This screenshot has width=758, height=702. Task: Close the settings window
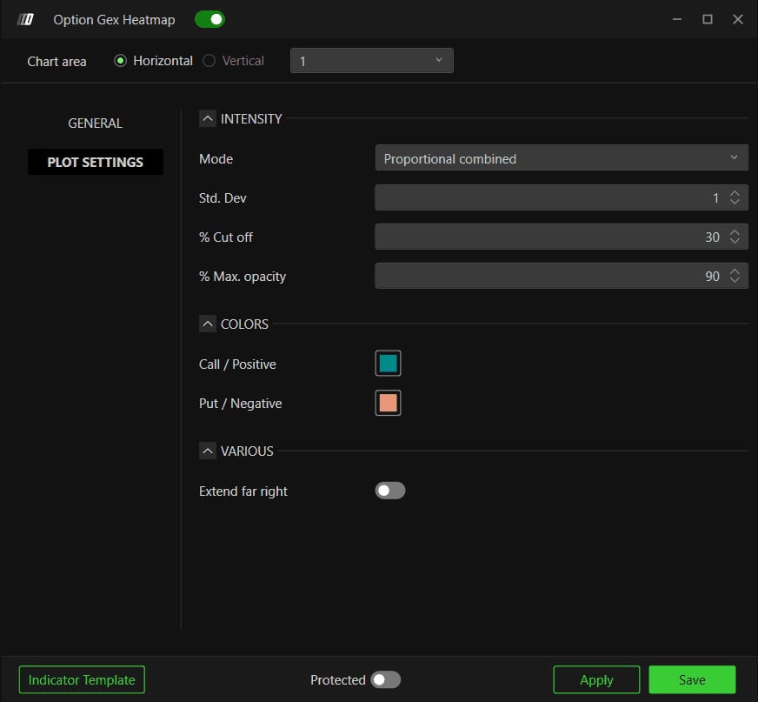738,19
